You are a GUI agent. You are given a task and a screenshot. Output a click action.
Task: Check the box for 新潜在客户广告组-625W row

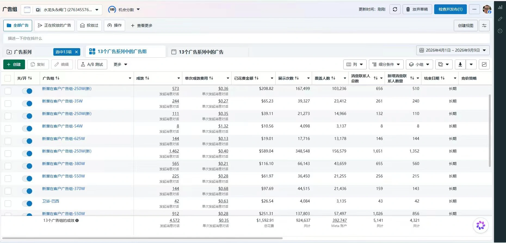pos(8,141)
